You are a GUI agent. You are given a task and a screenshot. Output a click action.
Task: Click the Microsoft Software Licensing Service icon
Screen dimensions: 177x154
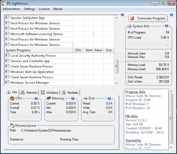(7, 34)
